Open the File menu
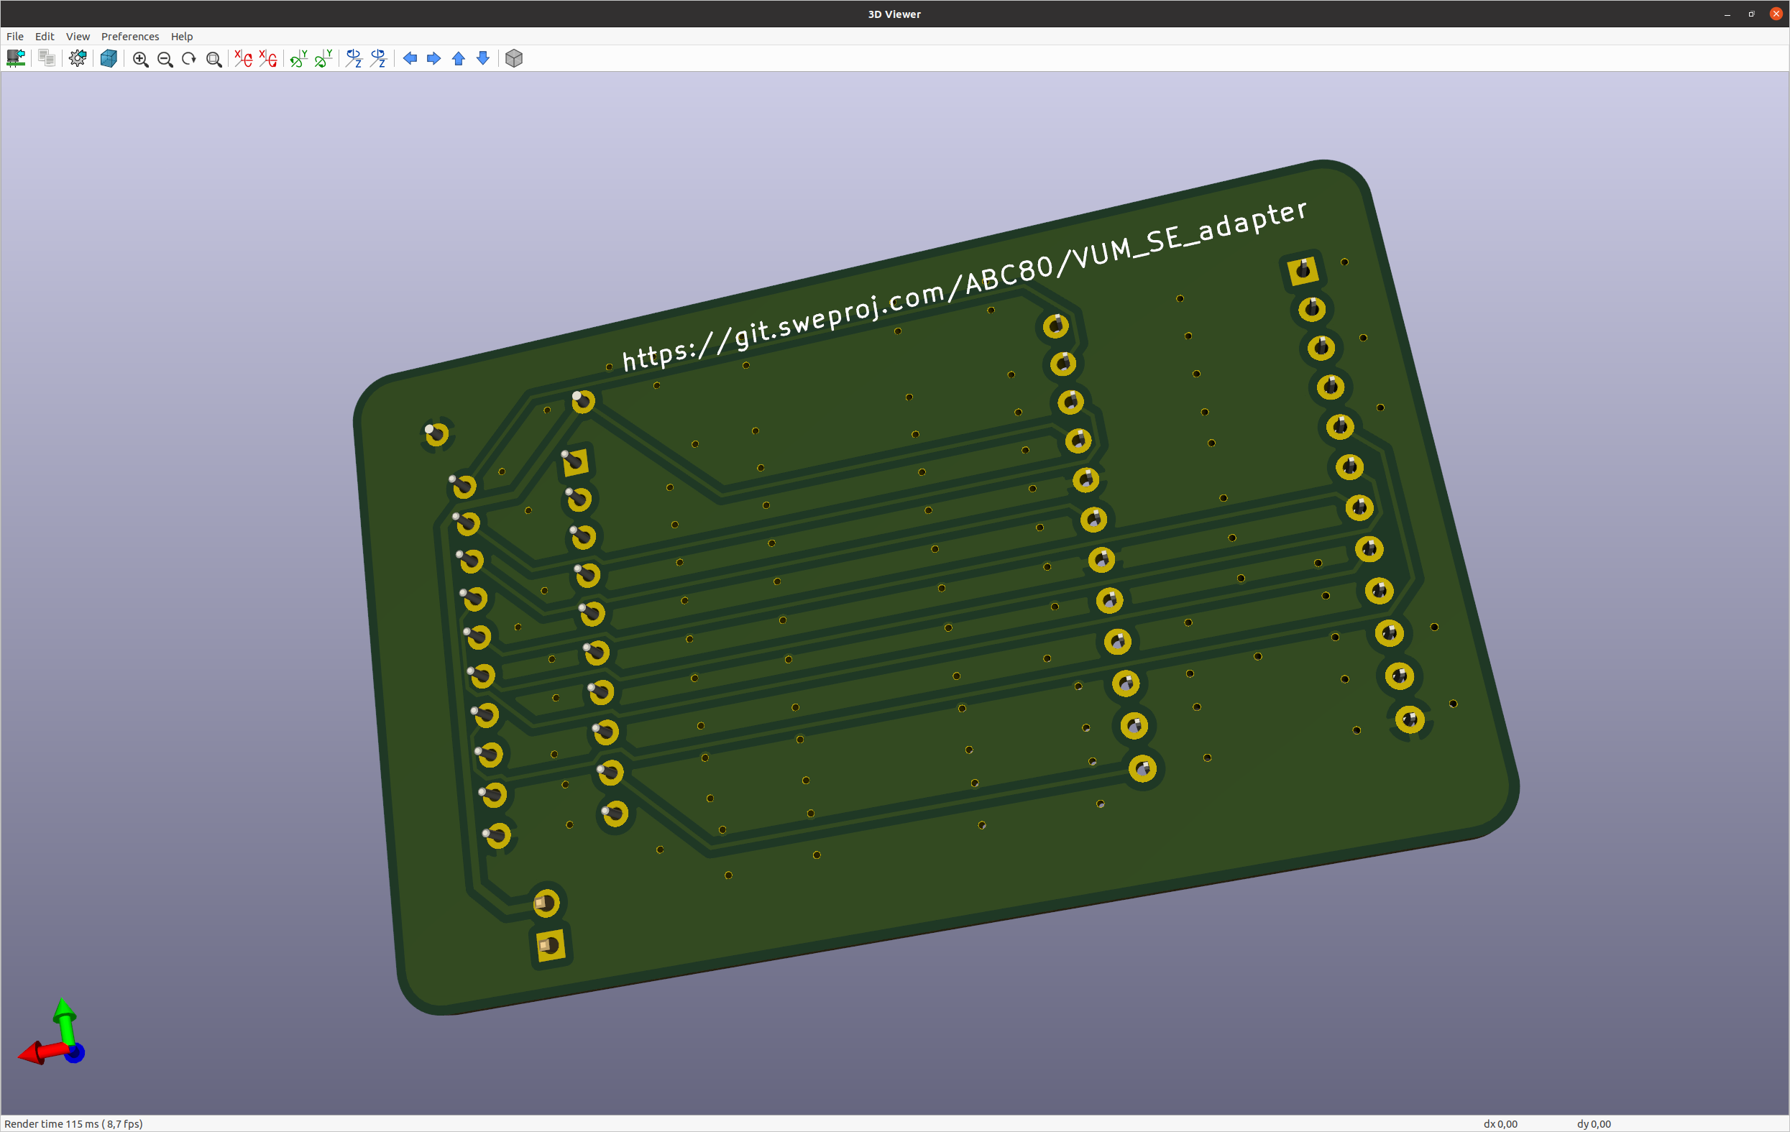 tap(15, 37)
